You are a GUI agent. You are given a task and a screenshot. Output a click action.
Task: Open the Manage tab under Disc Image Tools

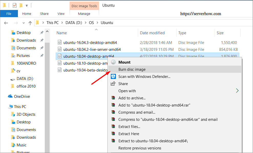coord(84,14)
